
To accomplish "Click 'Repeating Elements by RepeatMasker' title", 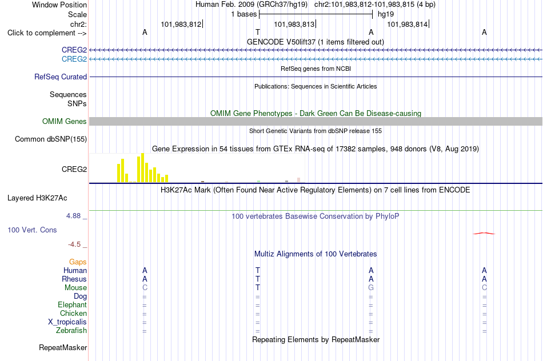I will 316,339.
